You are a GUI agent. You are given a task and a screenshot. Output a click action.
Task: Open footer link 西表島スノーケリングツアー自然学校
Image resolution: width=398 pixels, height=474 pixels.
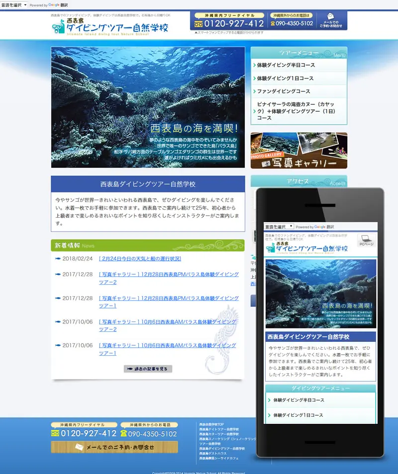[x=227, y=441]
